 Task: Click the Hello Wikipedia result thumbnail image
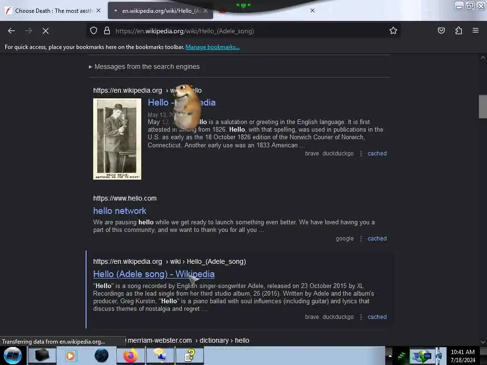[117, 139]
